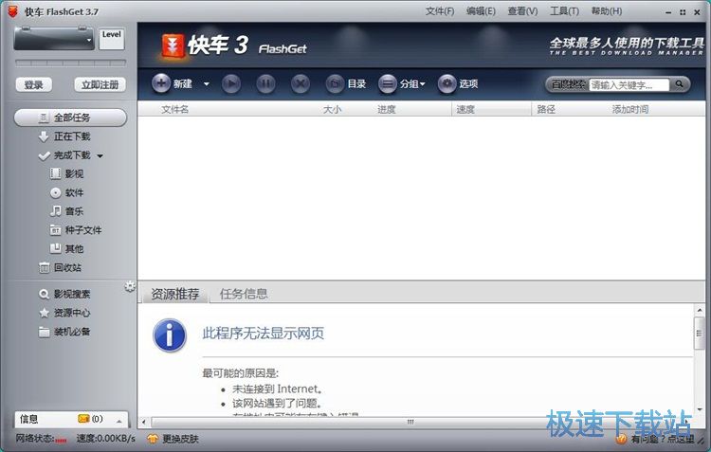This screenshot has width=711, height=452.
Task: Click the FlashGet logo icon in banner
Action: (x=173, y=46)
